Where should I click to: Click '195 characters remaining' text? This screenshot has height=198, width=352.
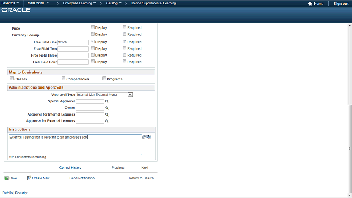pyautogui.click(x=28, y=157)
